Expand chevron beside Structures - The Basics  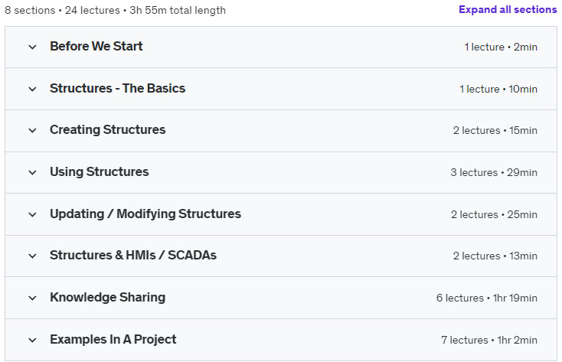click(32, 89)
